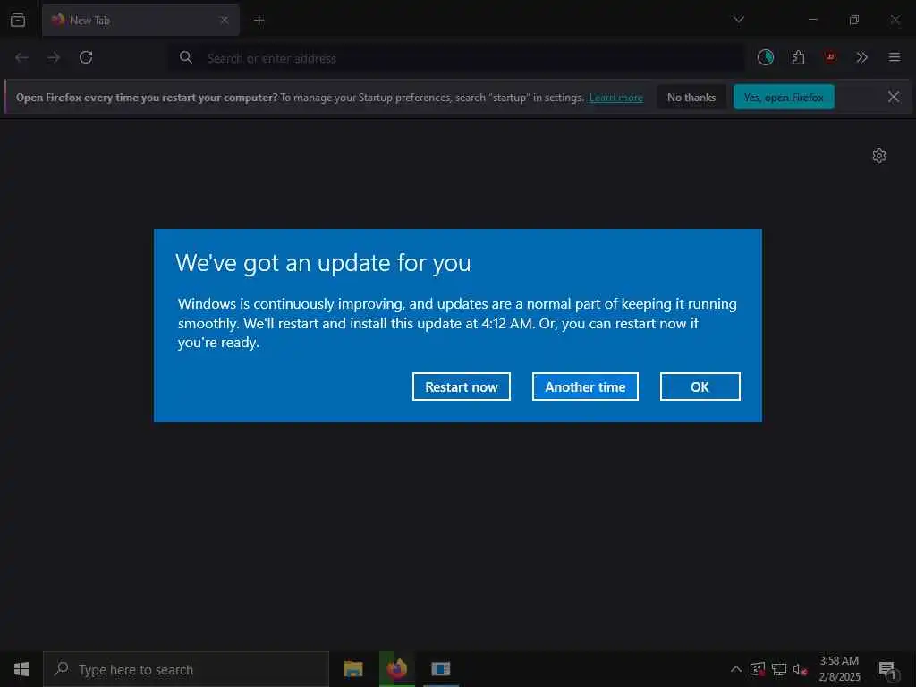
Task: Open tray icon with red badge
Action: point(757,669)
